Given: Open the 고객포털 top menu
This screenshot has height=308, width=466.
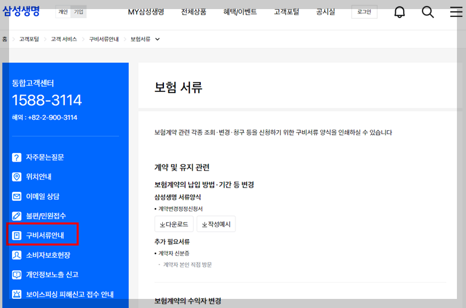Looking at the screenshot, I should 286,12.
